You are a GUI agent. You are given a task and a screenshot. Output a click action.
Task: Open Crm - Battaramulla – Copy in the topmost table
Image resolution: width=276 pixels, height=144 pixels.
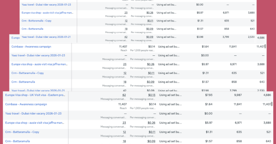click(36, 21)
